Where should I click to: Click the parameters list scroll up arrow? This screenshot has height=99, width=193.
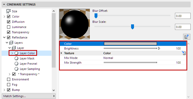[x=189, y=44]
